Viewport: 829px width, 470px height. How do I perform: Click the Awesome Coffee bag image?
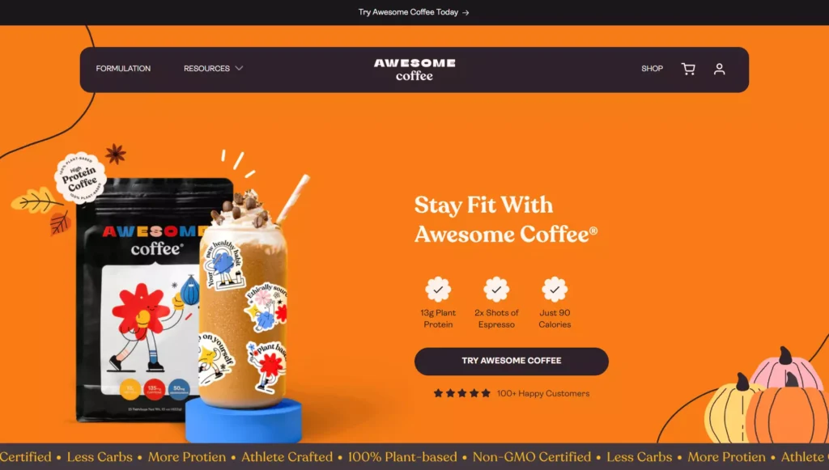click(x=140, y=299)
